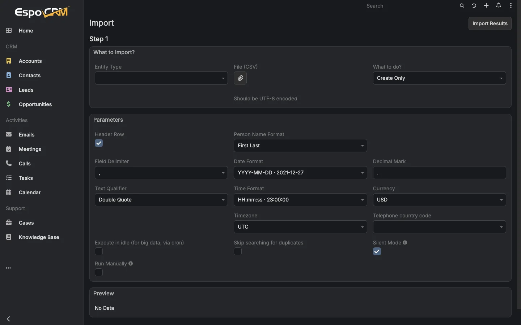Click 'Should be UTF-8 encoded' note
The width and height of the screenshot is (521, 325).
click(266, 99)
